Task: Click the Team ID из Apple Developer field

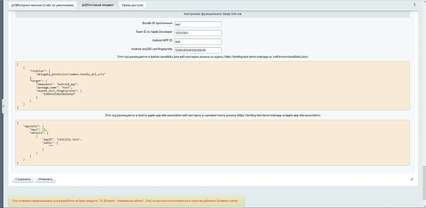Action: click(198, 33)
